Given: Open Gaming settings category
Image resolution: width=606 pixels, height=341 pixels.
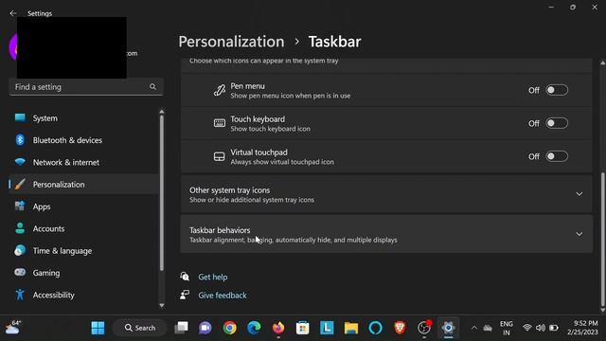Looking at the screenshot, I should (x=83, y=273).
